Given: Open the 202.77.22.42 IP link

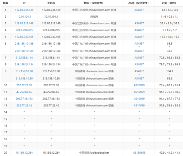Looking at the screenshot, I should [x=24, y=106].
